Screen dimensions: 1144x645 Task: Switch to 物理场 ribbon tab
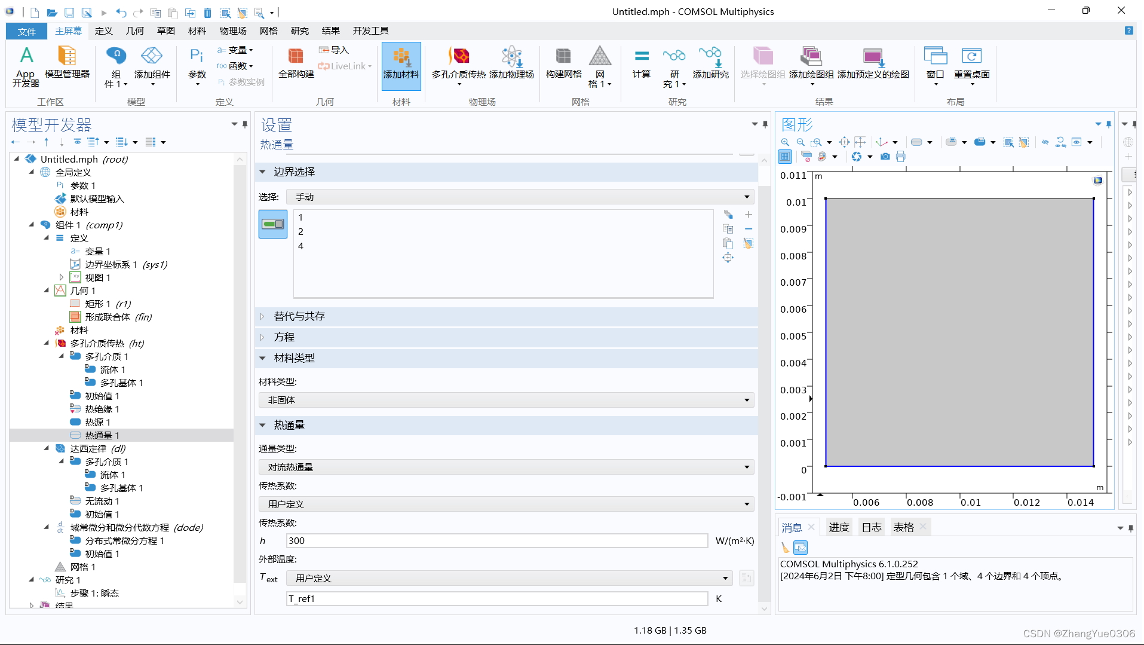click(233, 31)
